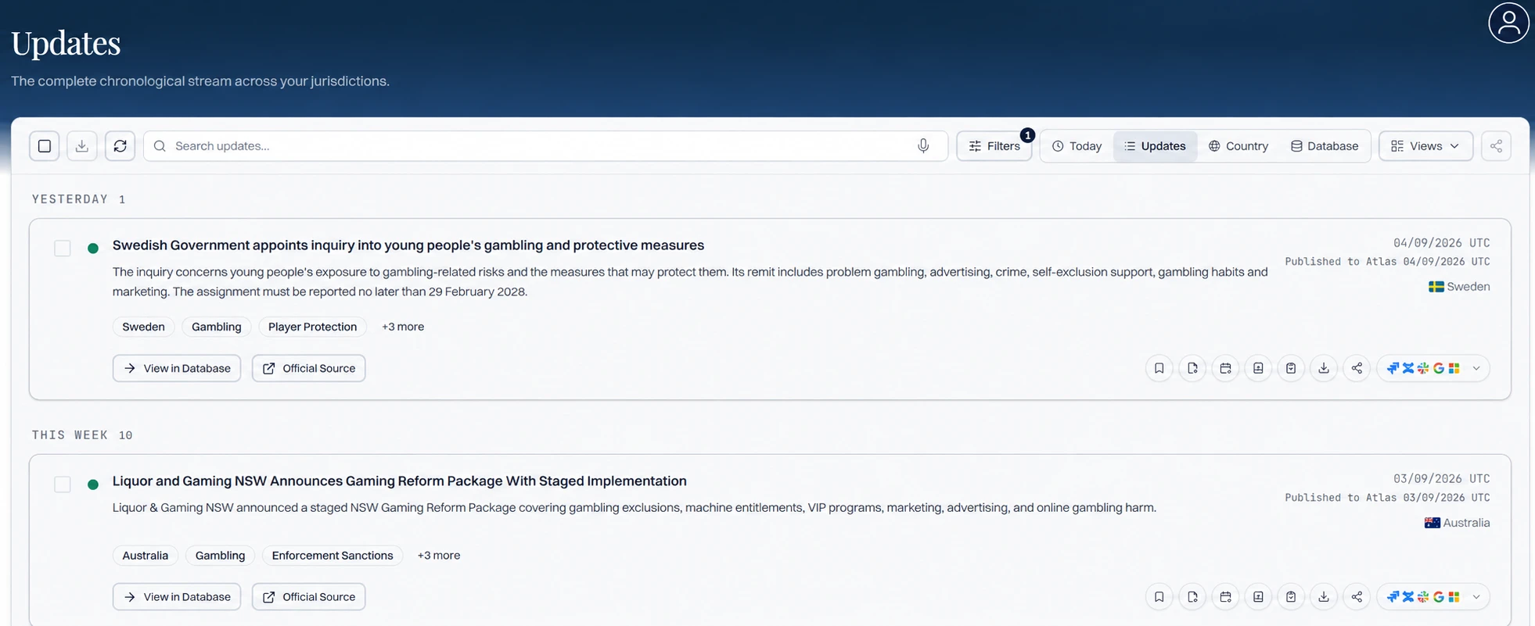Select the Updates tab
Viewport: 1535px width, 626px height.
point(1156,146)
